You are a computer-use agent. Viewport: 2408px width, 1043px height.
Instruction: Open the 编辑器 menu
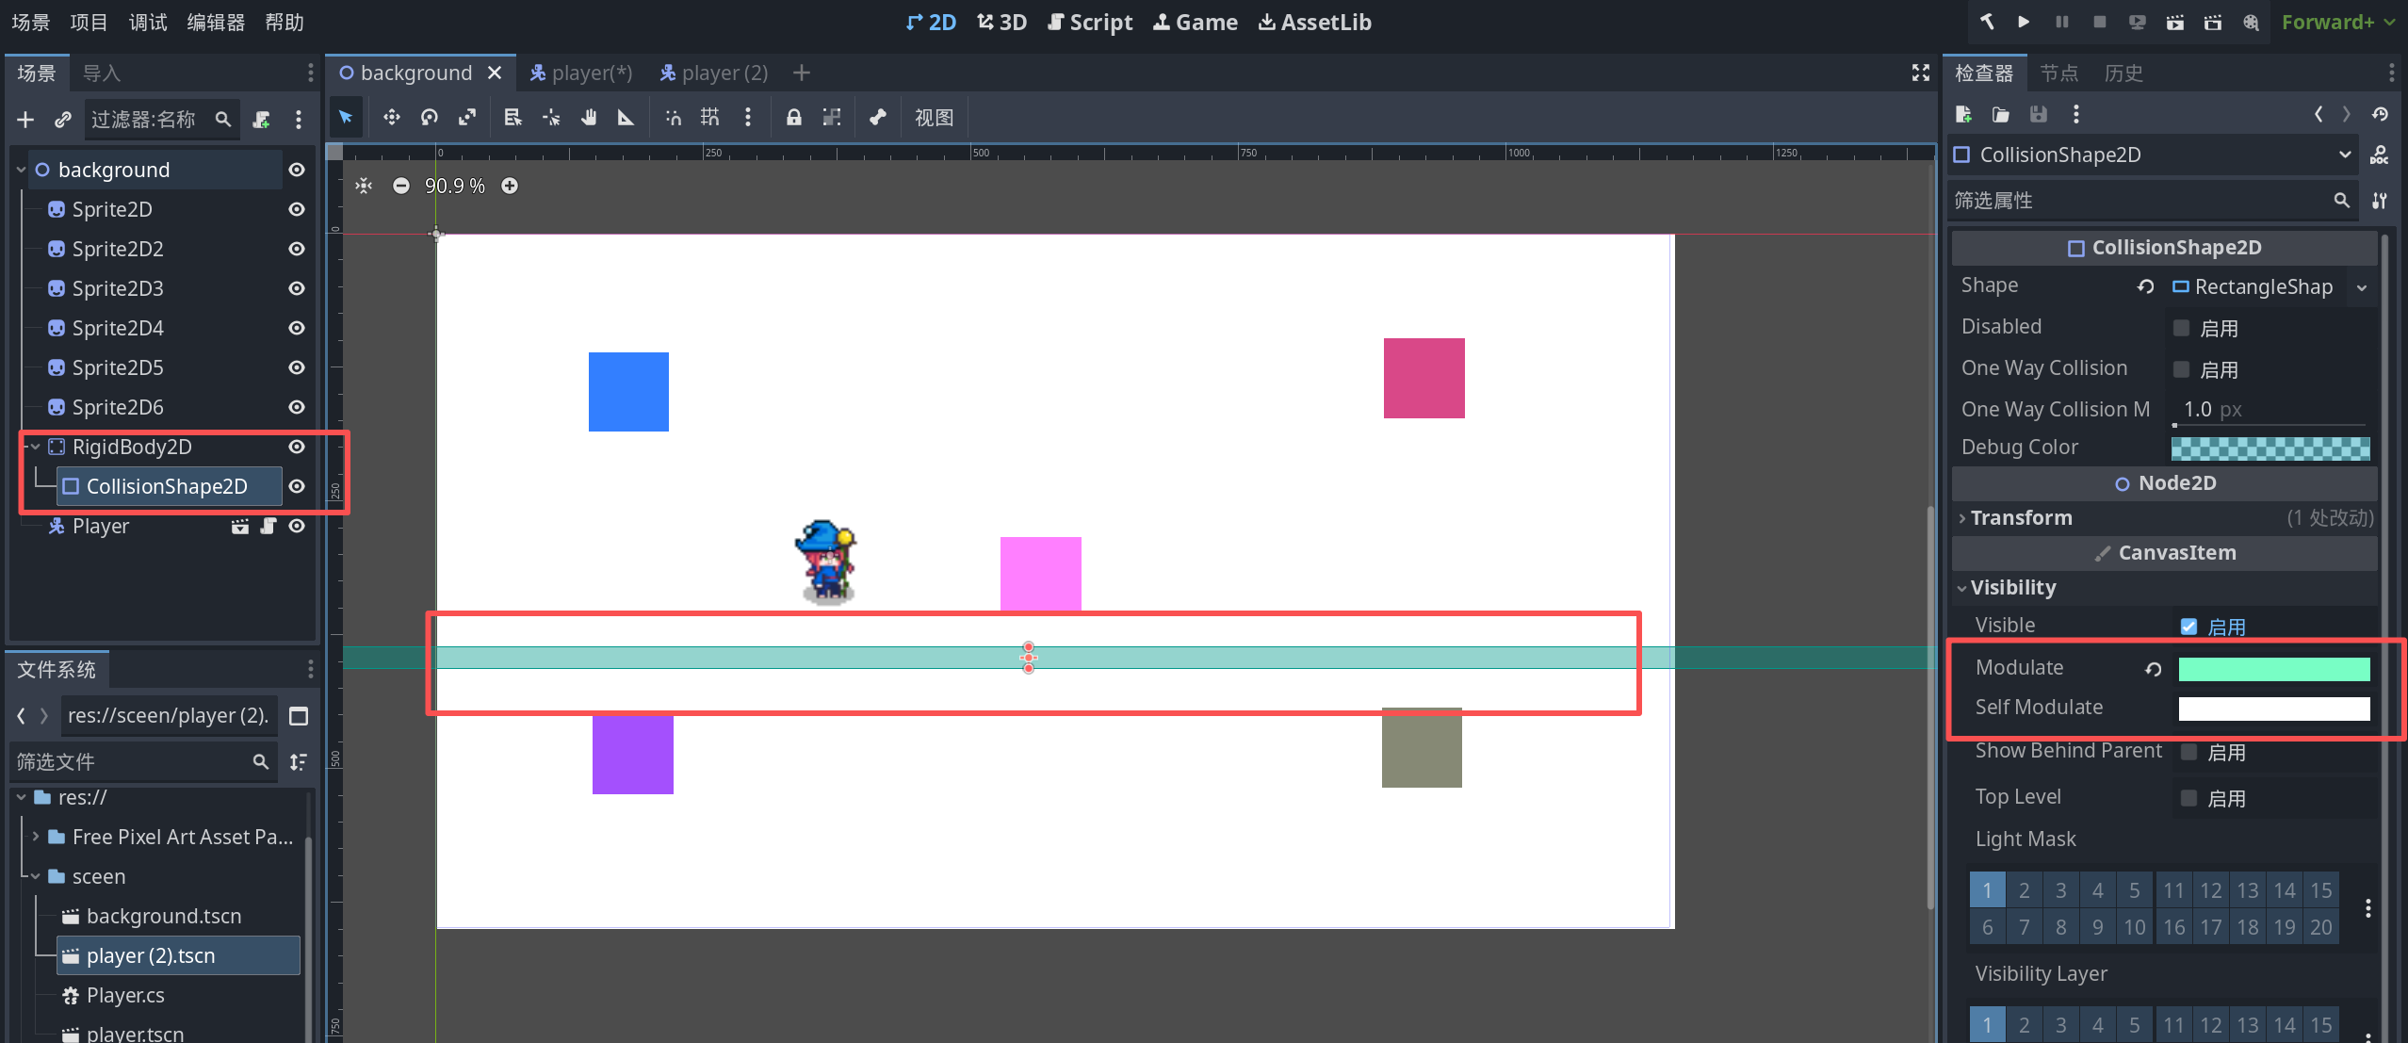(216, 22)
